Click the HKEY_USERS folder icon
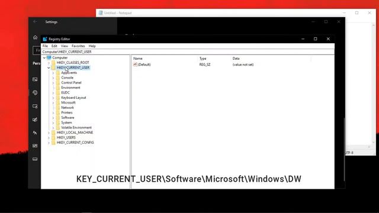The image size is (379, 213). [53, 137]
